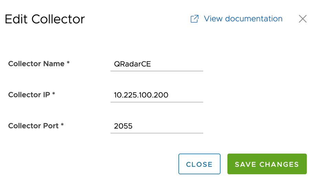Click the asterisk after Collector Port

tap(62, 126)
